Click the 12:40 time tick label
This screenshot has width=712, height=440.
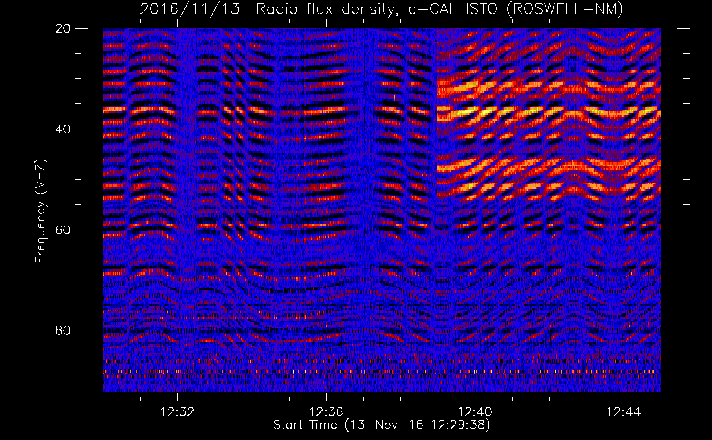click(475, 412)
